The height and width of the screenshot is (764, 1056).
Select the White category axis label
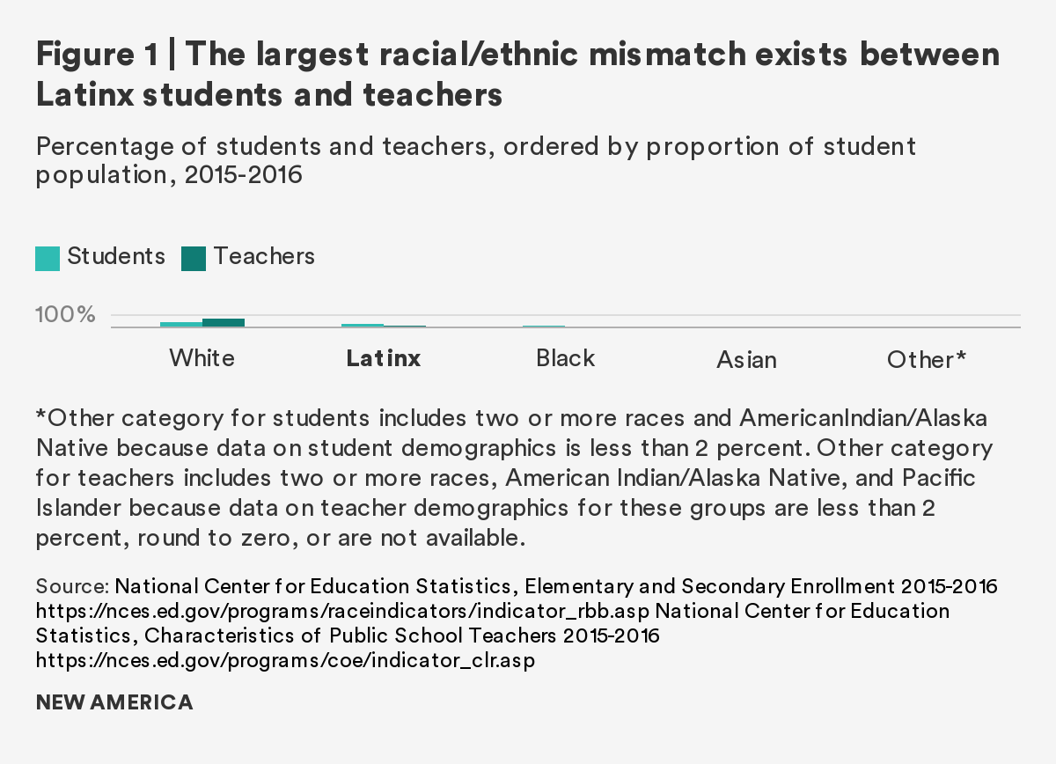coord(202,358)
